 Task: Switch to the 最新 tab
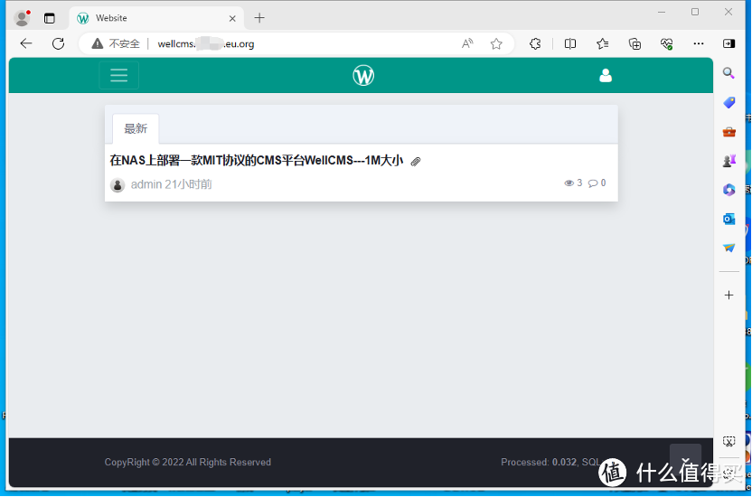(136, 128)
